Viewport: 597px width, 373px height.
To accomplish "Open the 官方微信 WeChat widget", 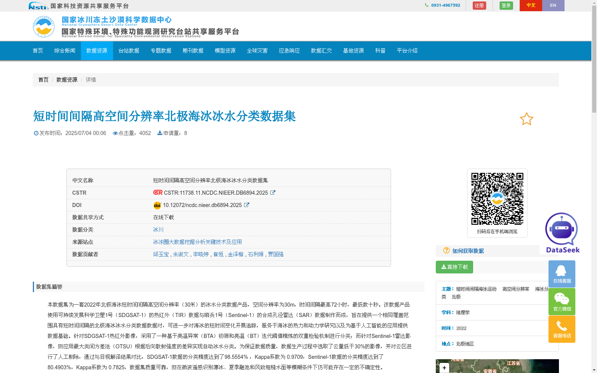I will tap(562, 301).
